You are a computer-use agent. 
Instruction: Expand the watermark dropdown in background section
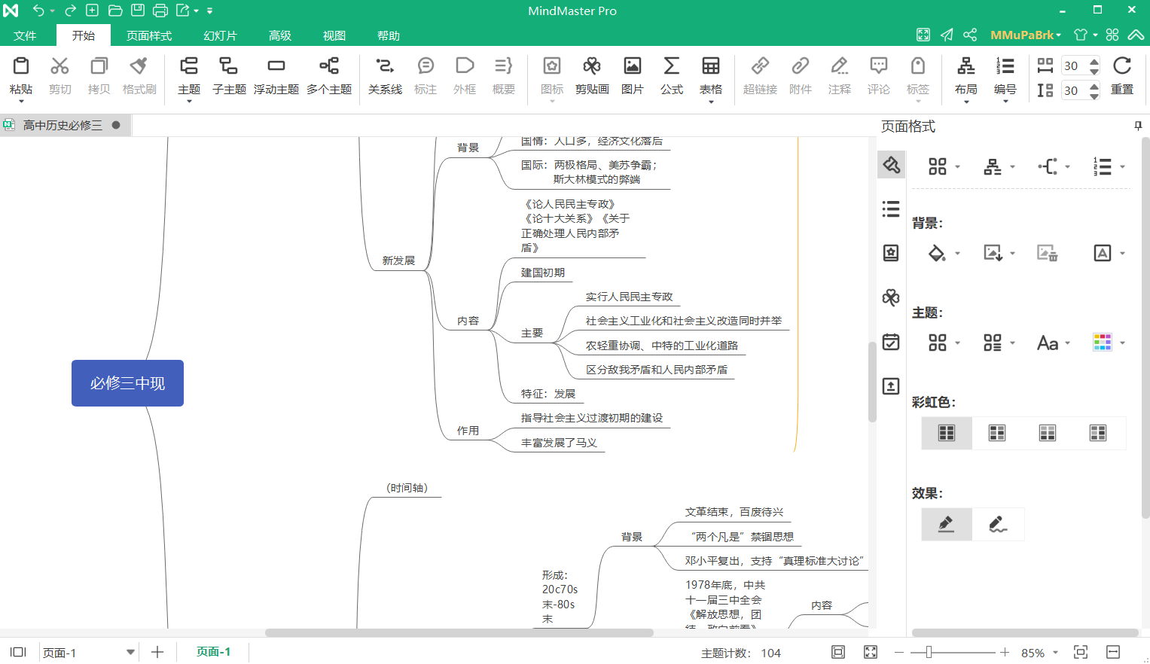1122,254
